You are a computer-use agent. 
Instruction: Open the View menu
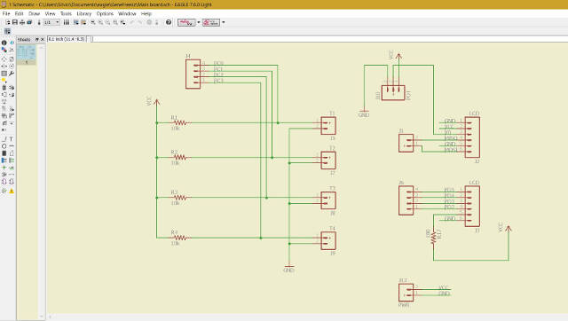click(x=50, y=13)
